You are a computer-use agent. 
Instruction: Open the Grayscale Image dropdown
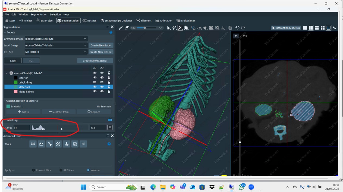(x=56, y=39)
